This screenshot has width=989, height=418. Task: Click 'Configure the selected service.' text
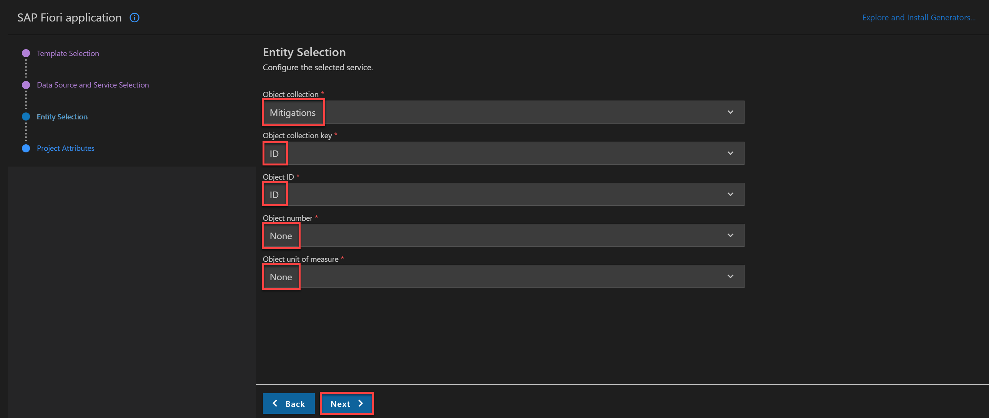tap(318, 68)
